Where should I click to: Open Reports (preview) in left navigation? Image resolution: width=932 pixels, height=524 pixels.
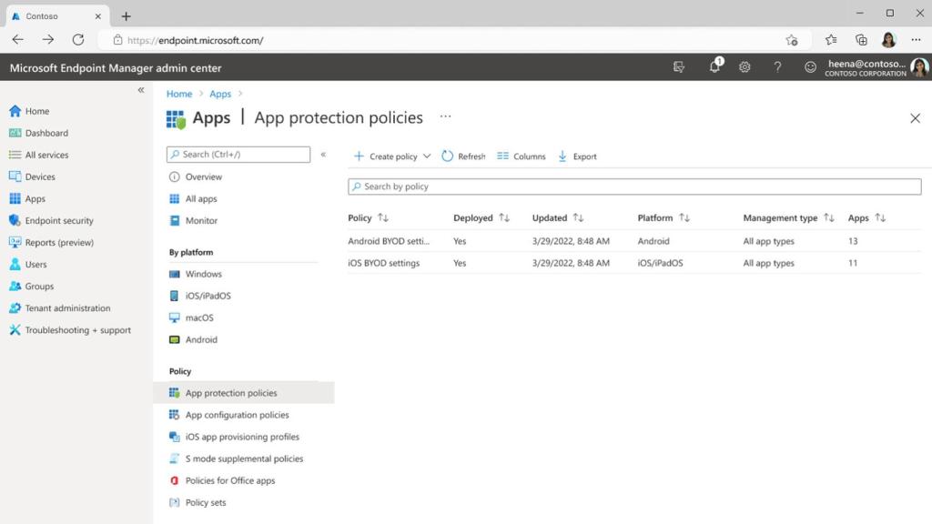tap(52, 242)
